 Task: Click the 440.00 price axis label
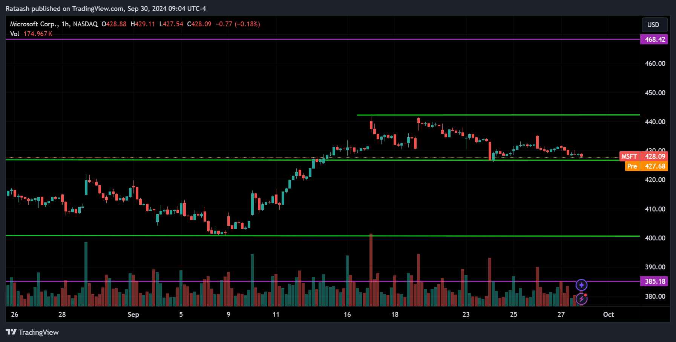655,122
